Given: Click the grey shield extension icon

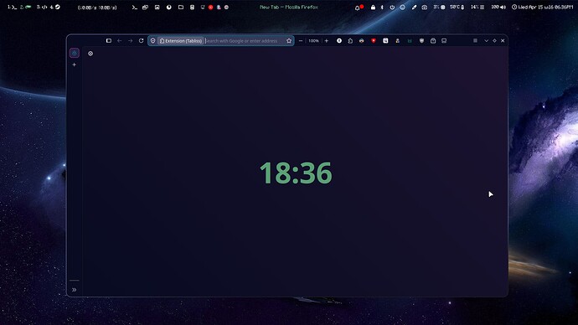Looking at the screenshot, I should (x=421, y=40).
